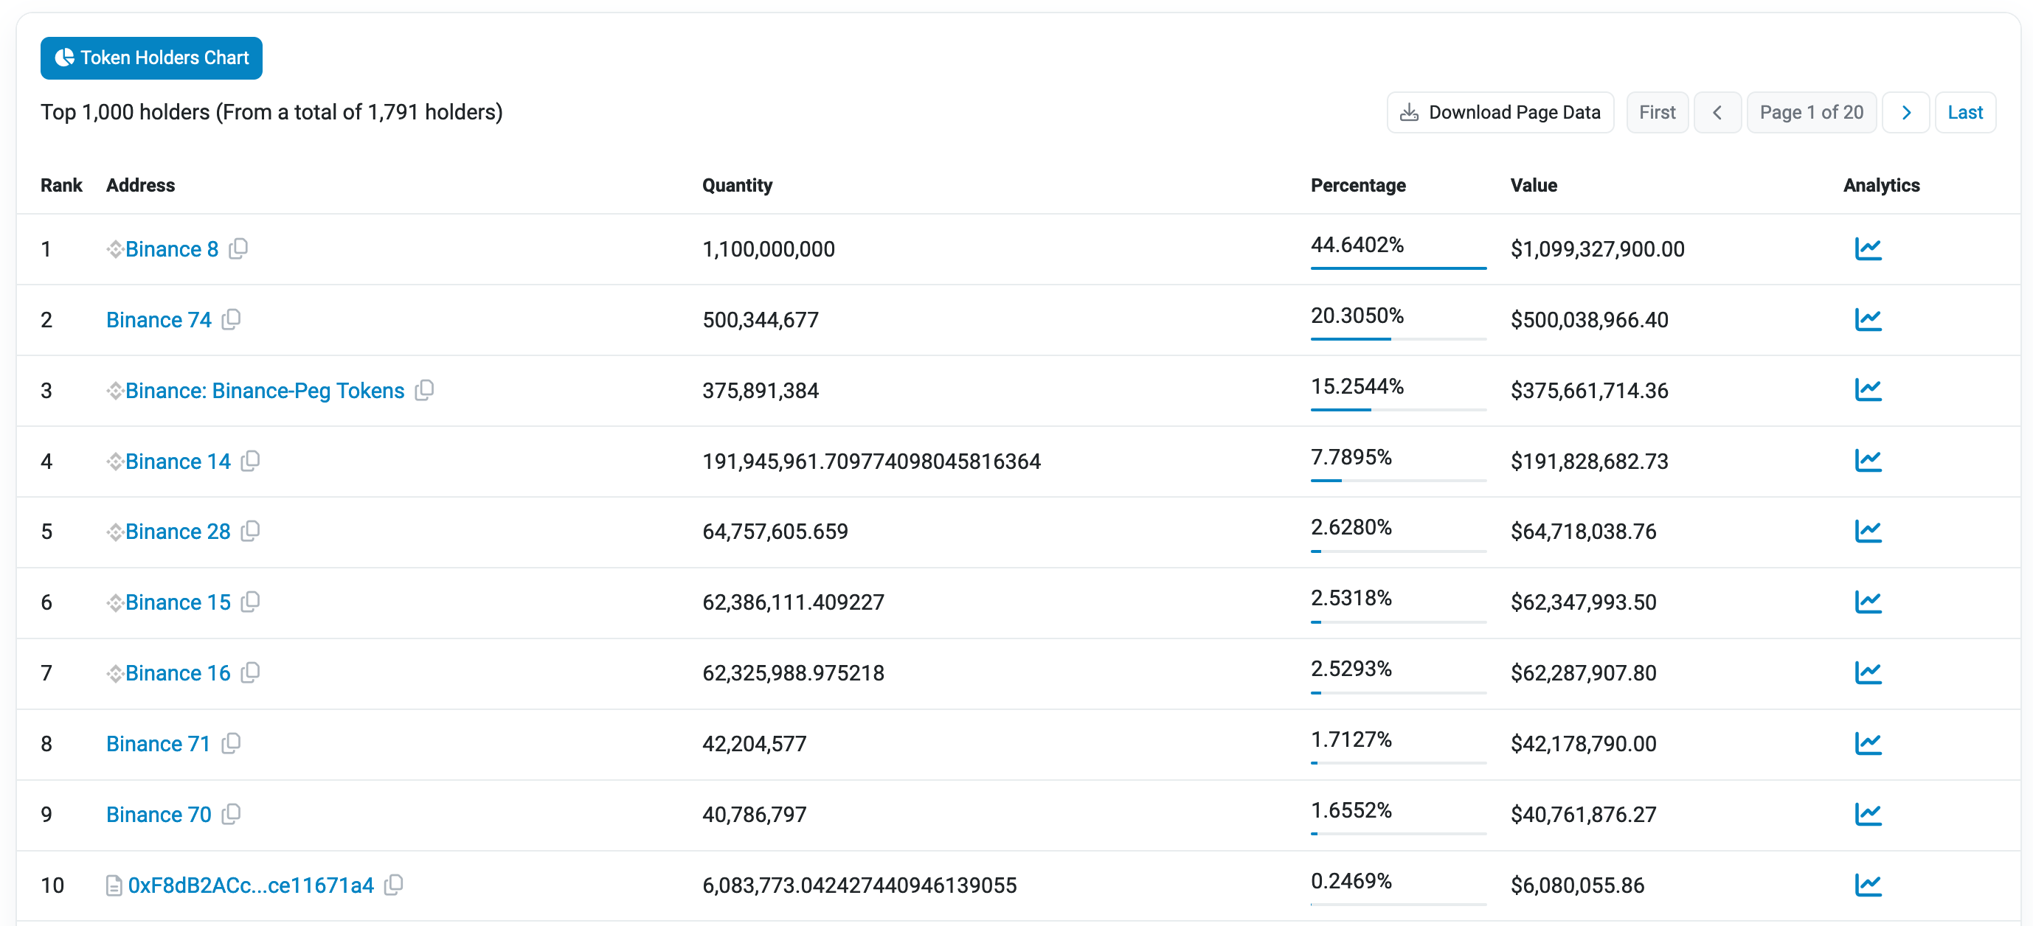The height and width of the screenshot is (926, 2033).
Task: View analytics for Binance 14
Action: click(x=1867, y=461)
